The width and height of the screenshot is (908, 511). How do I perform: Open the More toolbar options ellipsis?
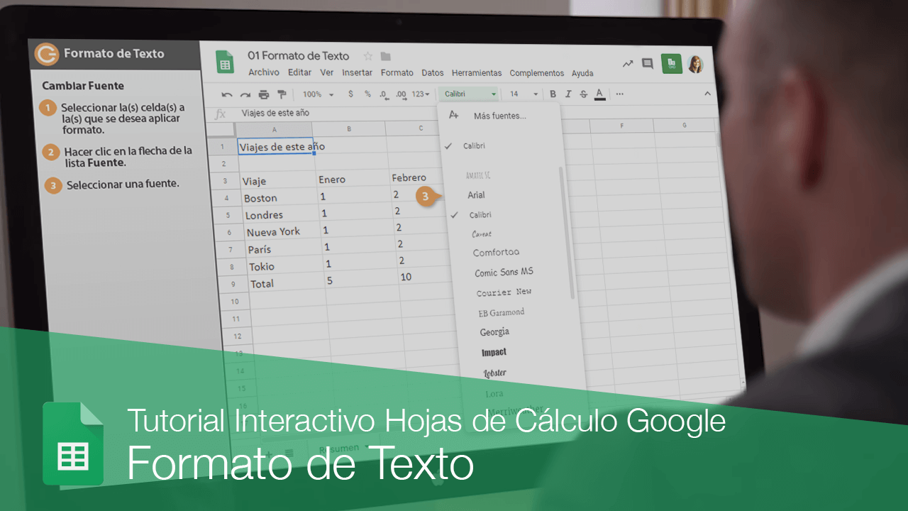619,94
